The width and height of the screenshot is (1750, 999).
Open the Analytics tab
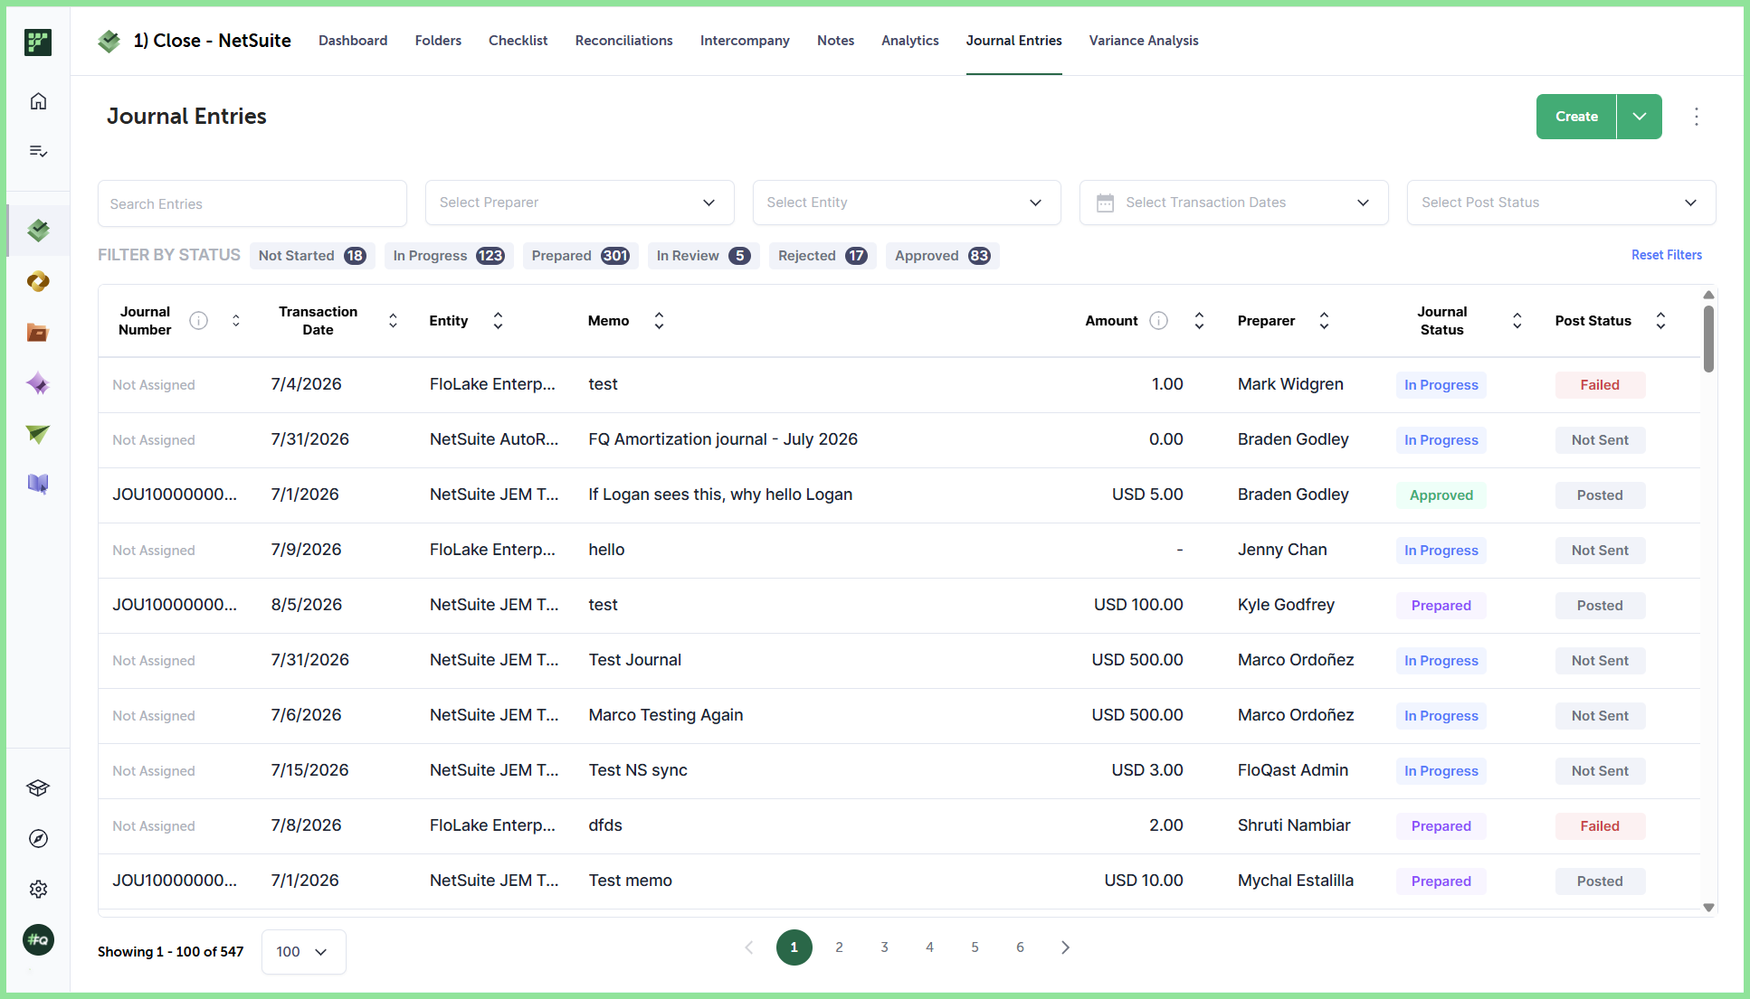click(x=910, y=41)
